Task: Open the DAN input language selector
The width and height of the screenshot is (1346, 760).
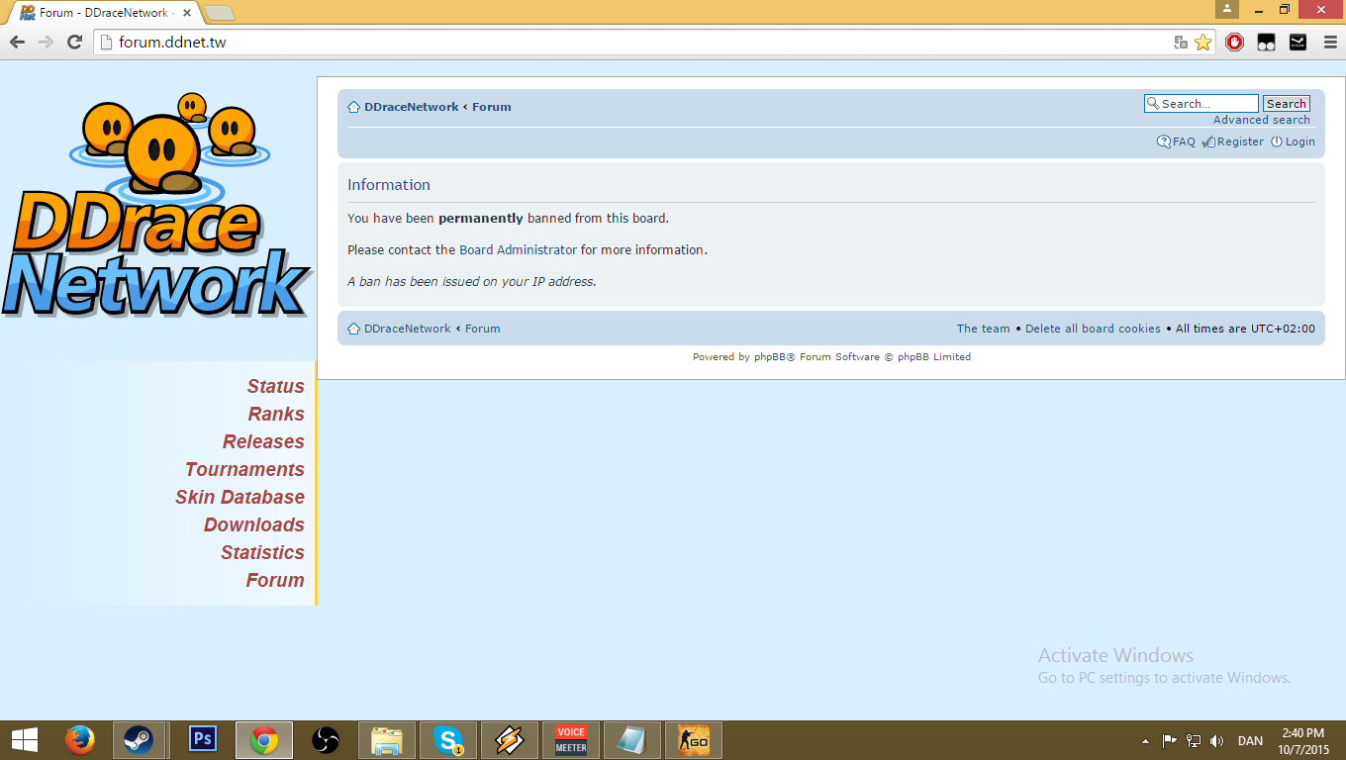Action: 1250,740
